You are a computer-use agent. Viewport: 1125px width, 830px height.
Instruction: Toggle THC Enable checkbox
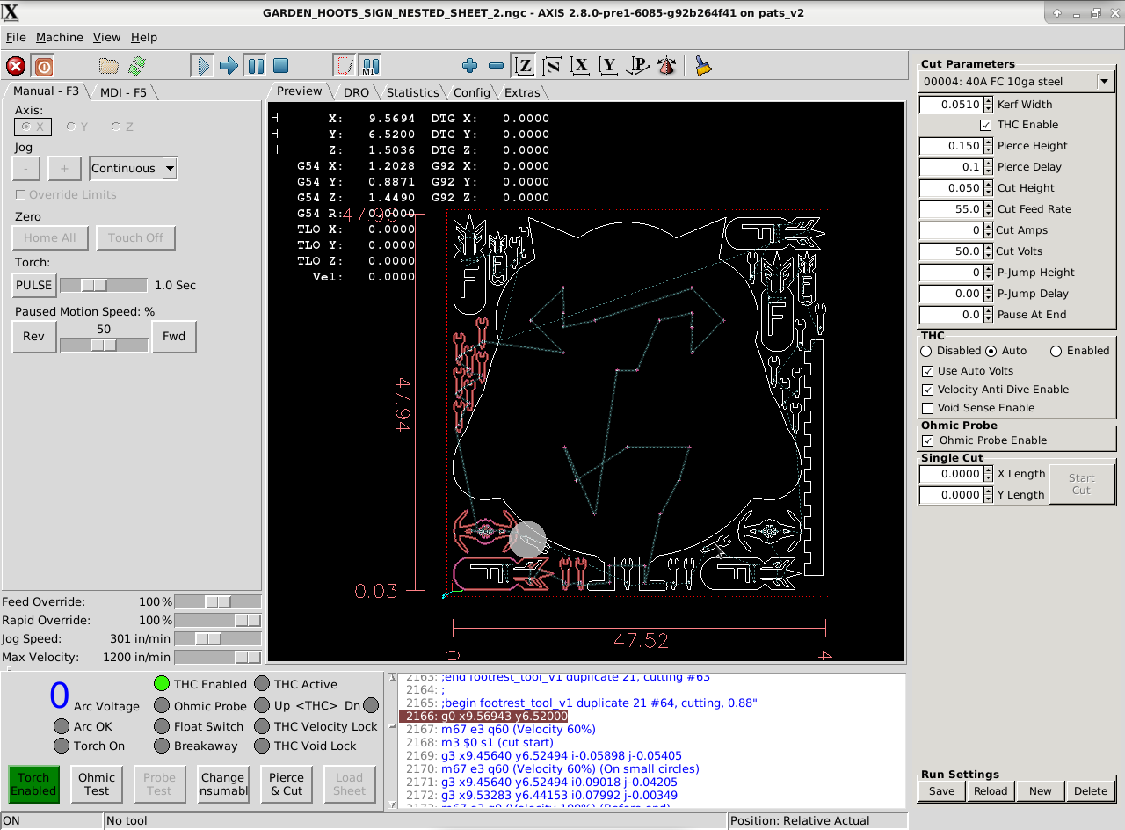coord(985,125)
